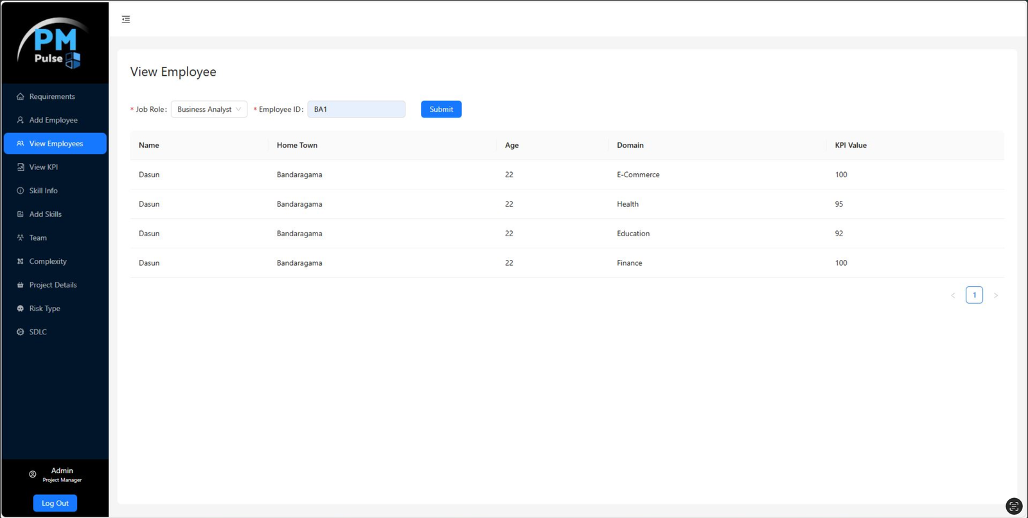Click the Requirements home icon
Screen dimensions: 1028x518
(21, 97)
